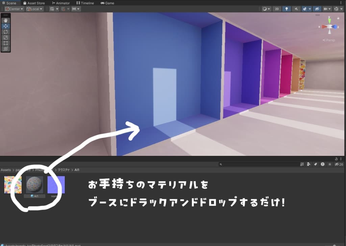Select the Move tool
346x246 pixels.
click(5, 25)
